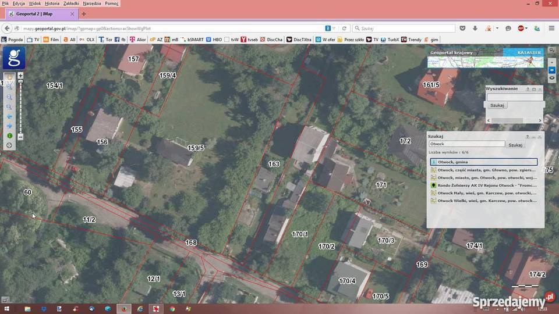Go to previous map view with left arrow
The width and height of the screenshot is (559, 314).
pos(10,116)
